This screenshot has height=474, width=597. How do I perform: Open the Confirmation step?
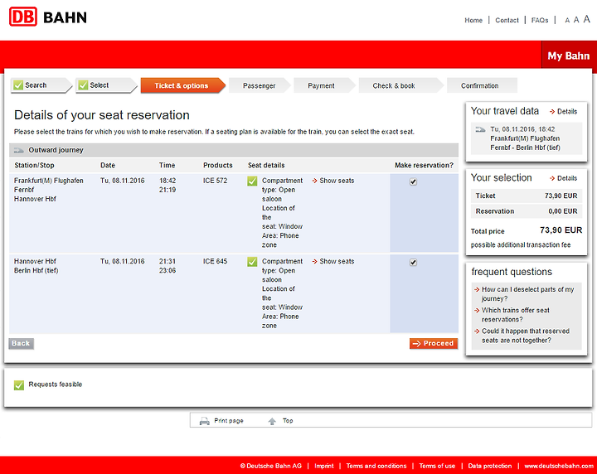480,85
